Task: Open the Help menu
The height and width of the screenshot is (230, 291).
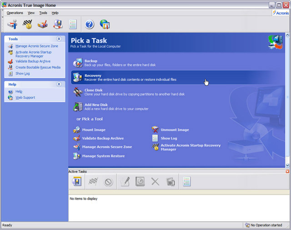Action: click(x=55, y=13)
